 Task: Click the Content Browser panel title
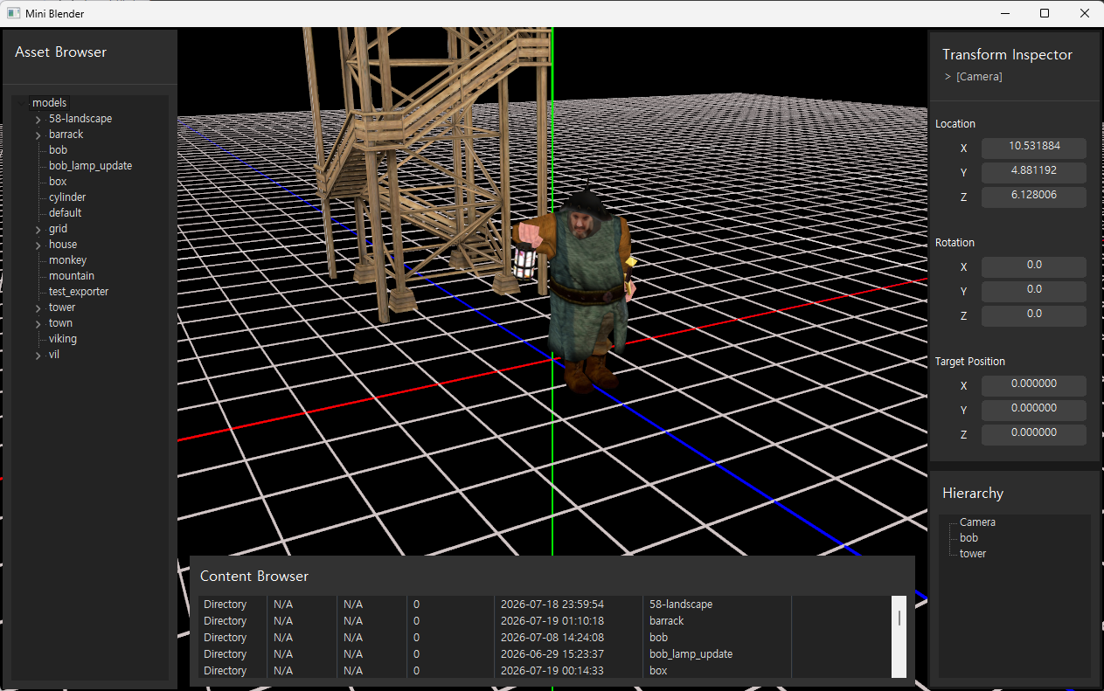pos(254,577)
